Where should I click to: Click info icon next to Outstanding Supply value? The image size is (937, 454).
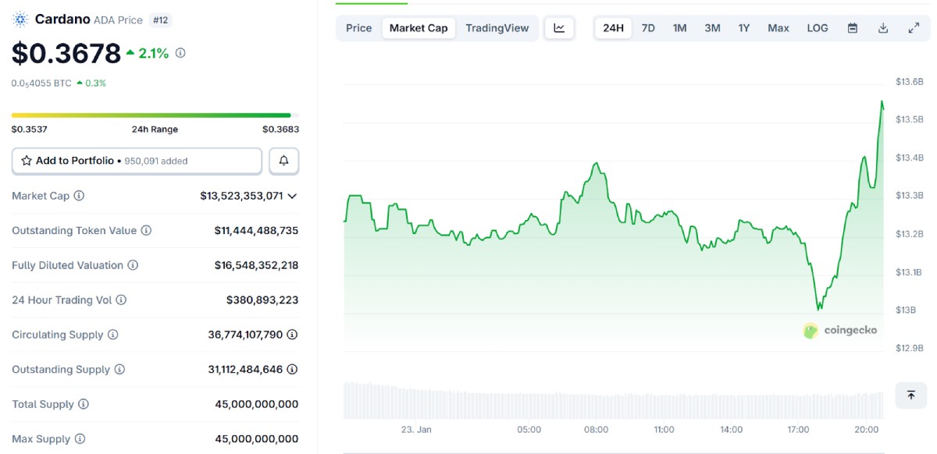point(292,369)
